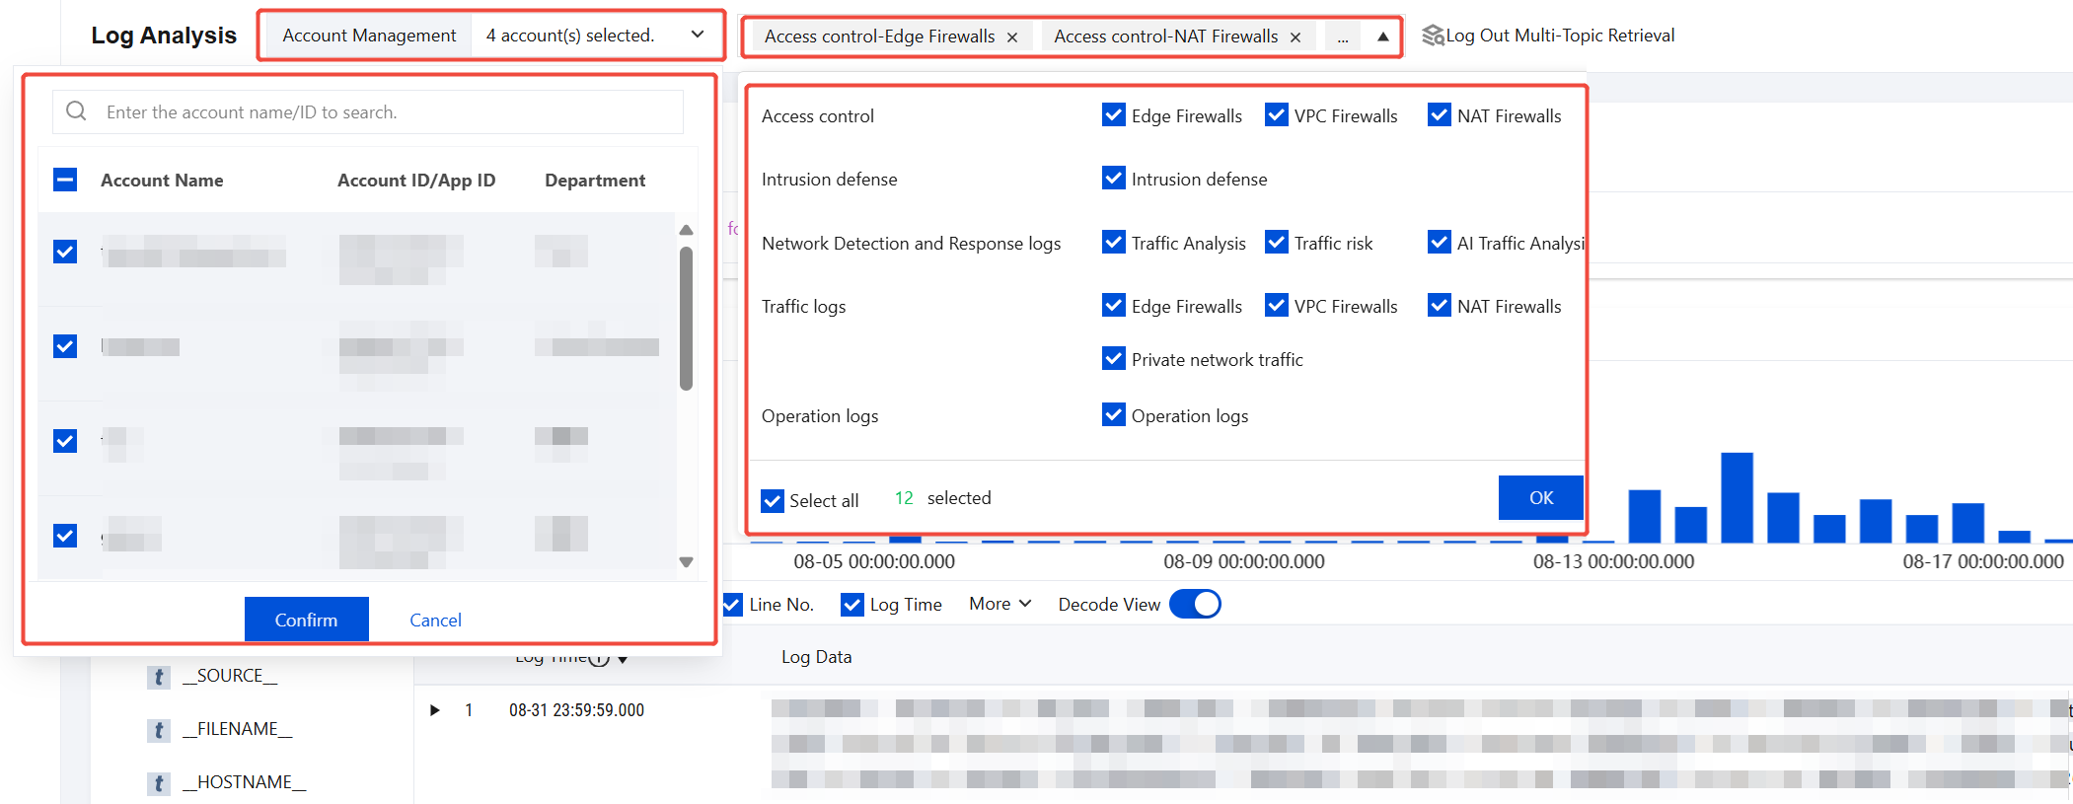Viewport: 2073px width, 804px height.
Task: Collapse the log type selector arrow
Action: click(1383, 37)
